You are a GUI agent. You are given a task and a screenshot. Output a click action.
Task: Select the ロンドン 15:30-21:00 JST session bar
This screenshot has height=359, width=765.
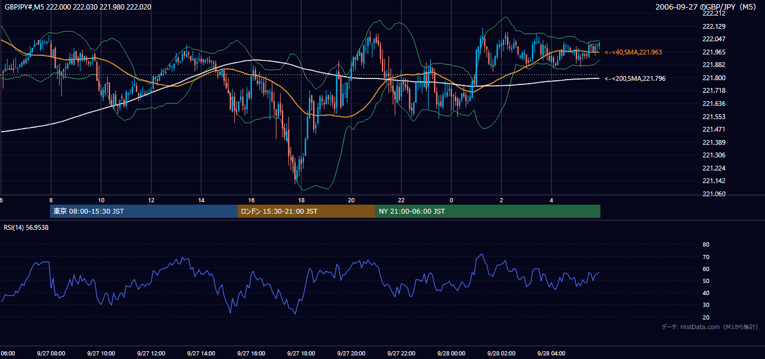[x=306, y=211]
